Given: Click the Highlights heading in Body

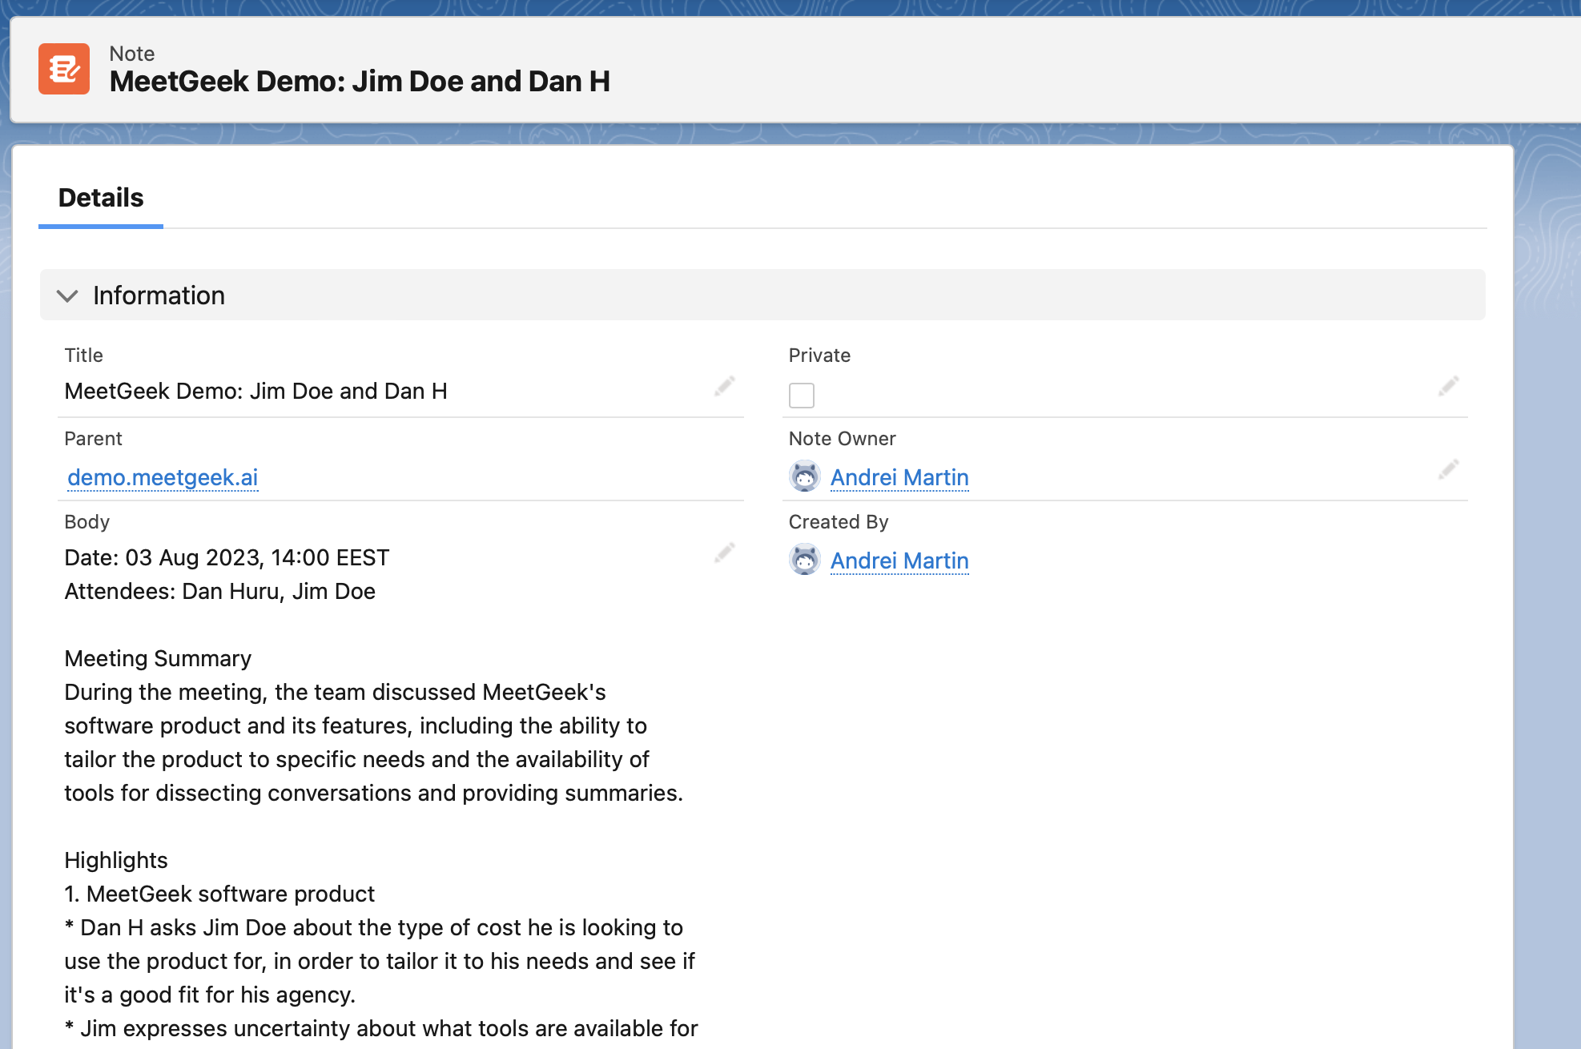Looking at the screenshot, I should (116, 860).
